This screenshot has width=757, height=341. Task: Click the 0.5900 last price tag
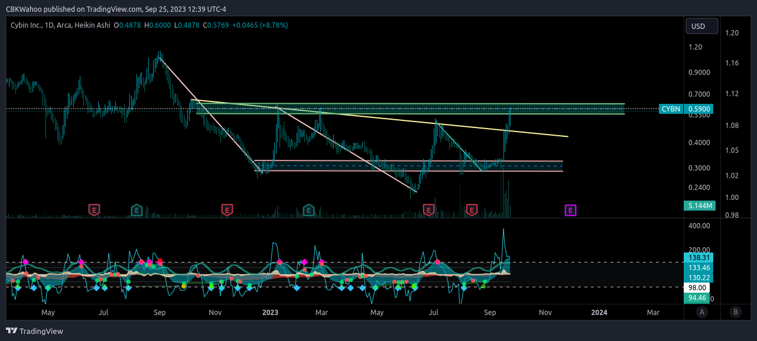coord(698,109)
